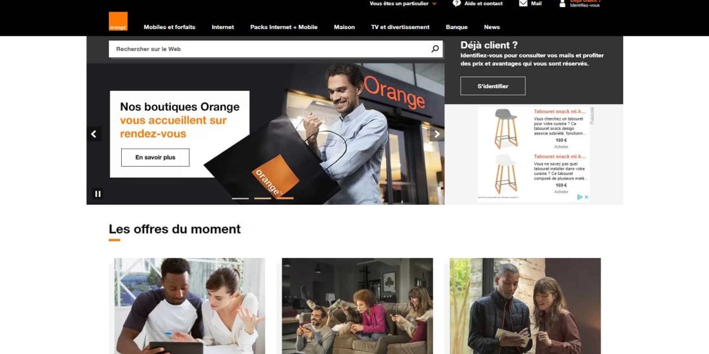Click the AdChoices triangle icon

point(579,197)
